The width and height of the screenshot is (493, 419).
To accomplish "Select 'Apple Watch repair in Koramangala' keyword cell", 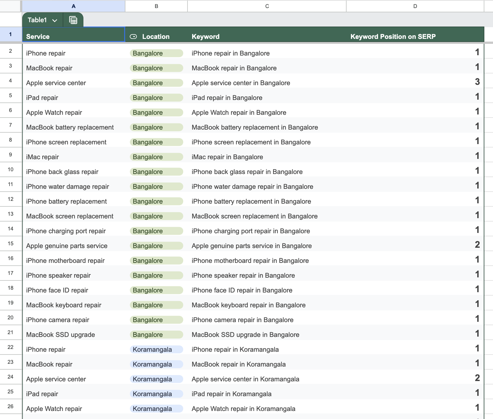I will (x=267, y=406).
